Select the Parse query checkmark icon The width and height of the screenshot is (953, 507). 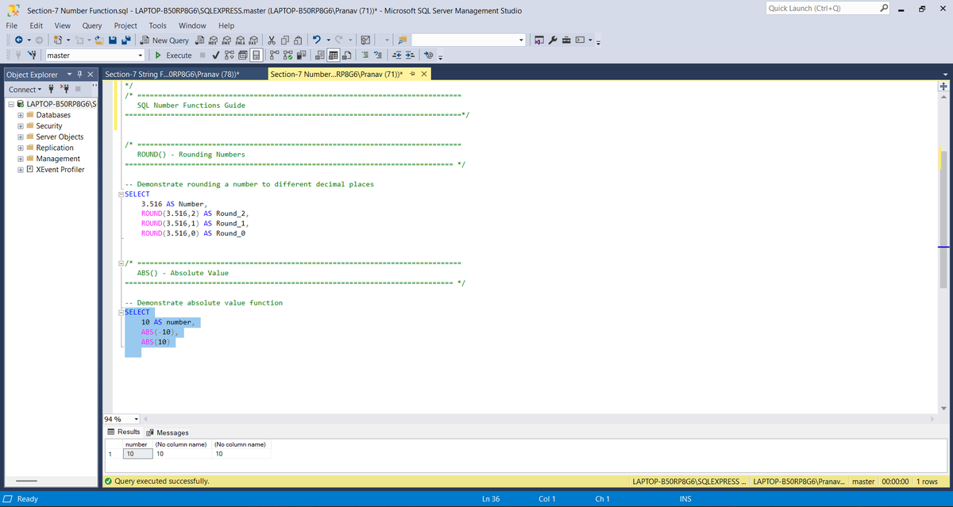(216, 54)
